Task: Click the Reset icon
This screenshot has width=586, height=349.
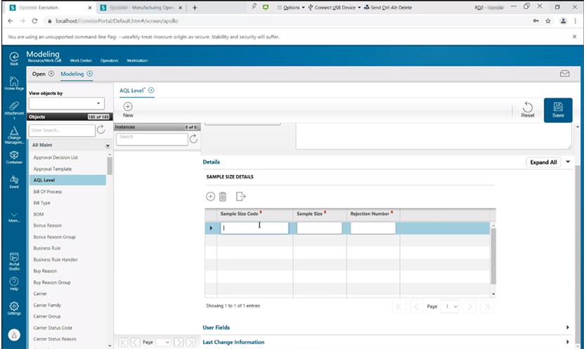Action: pyautogui.click(x=527, y=110)
